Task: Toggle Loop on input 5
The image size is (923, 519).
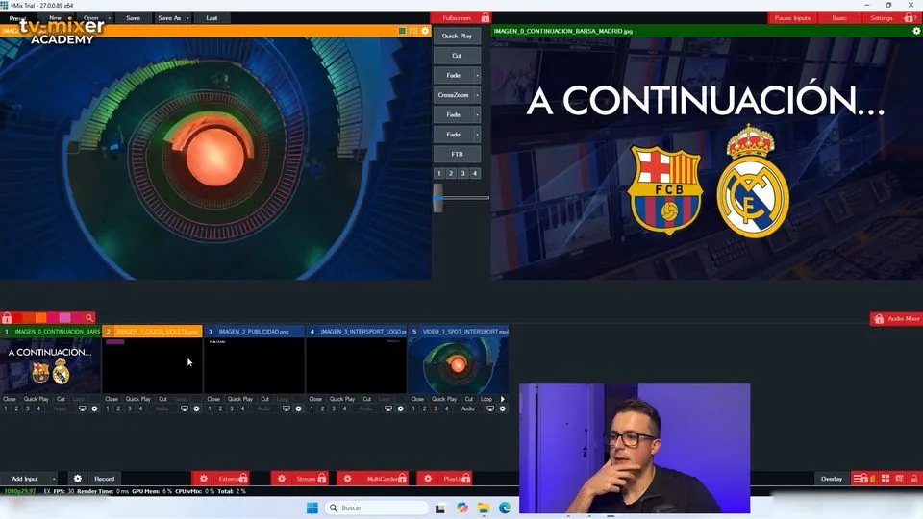Action: pyautogui.click(x=486, y=399)
